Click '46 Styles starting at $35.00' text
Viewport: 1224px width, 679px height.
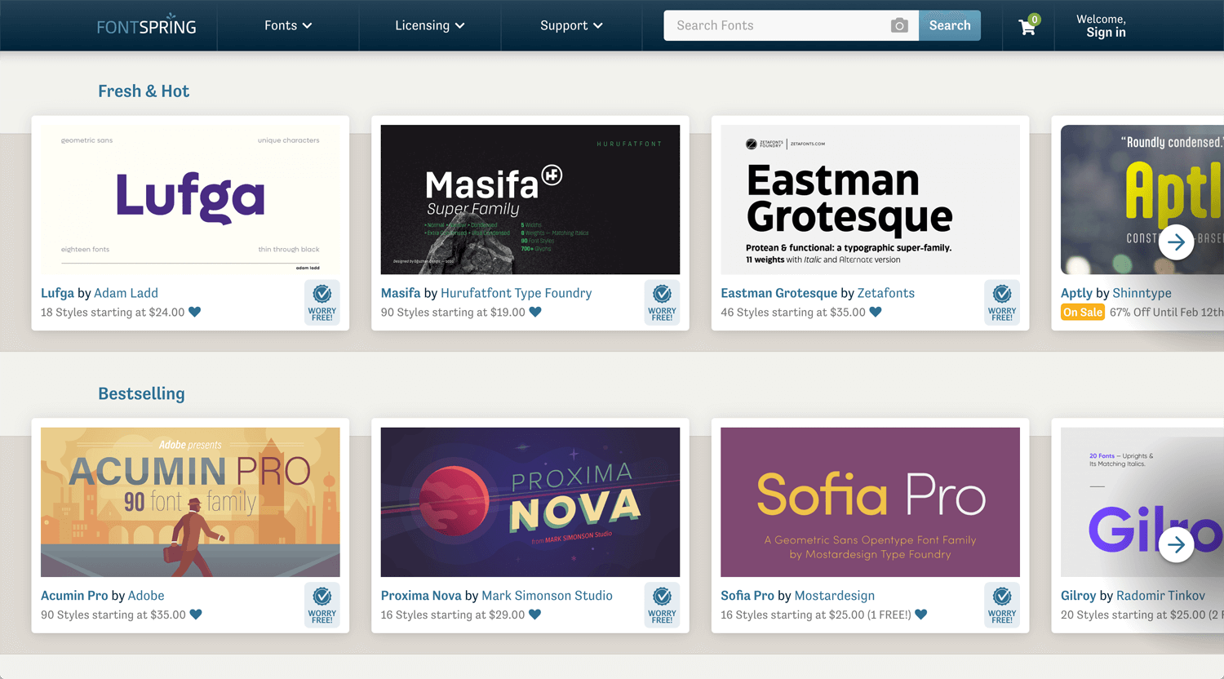coord(793,312)
